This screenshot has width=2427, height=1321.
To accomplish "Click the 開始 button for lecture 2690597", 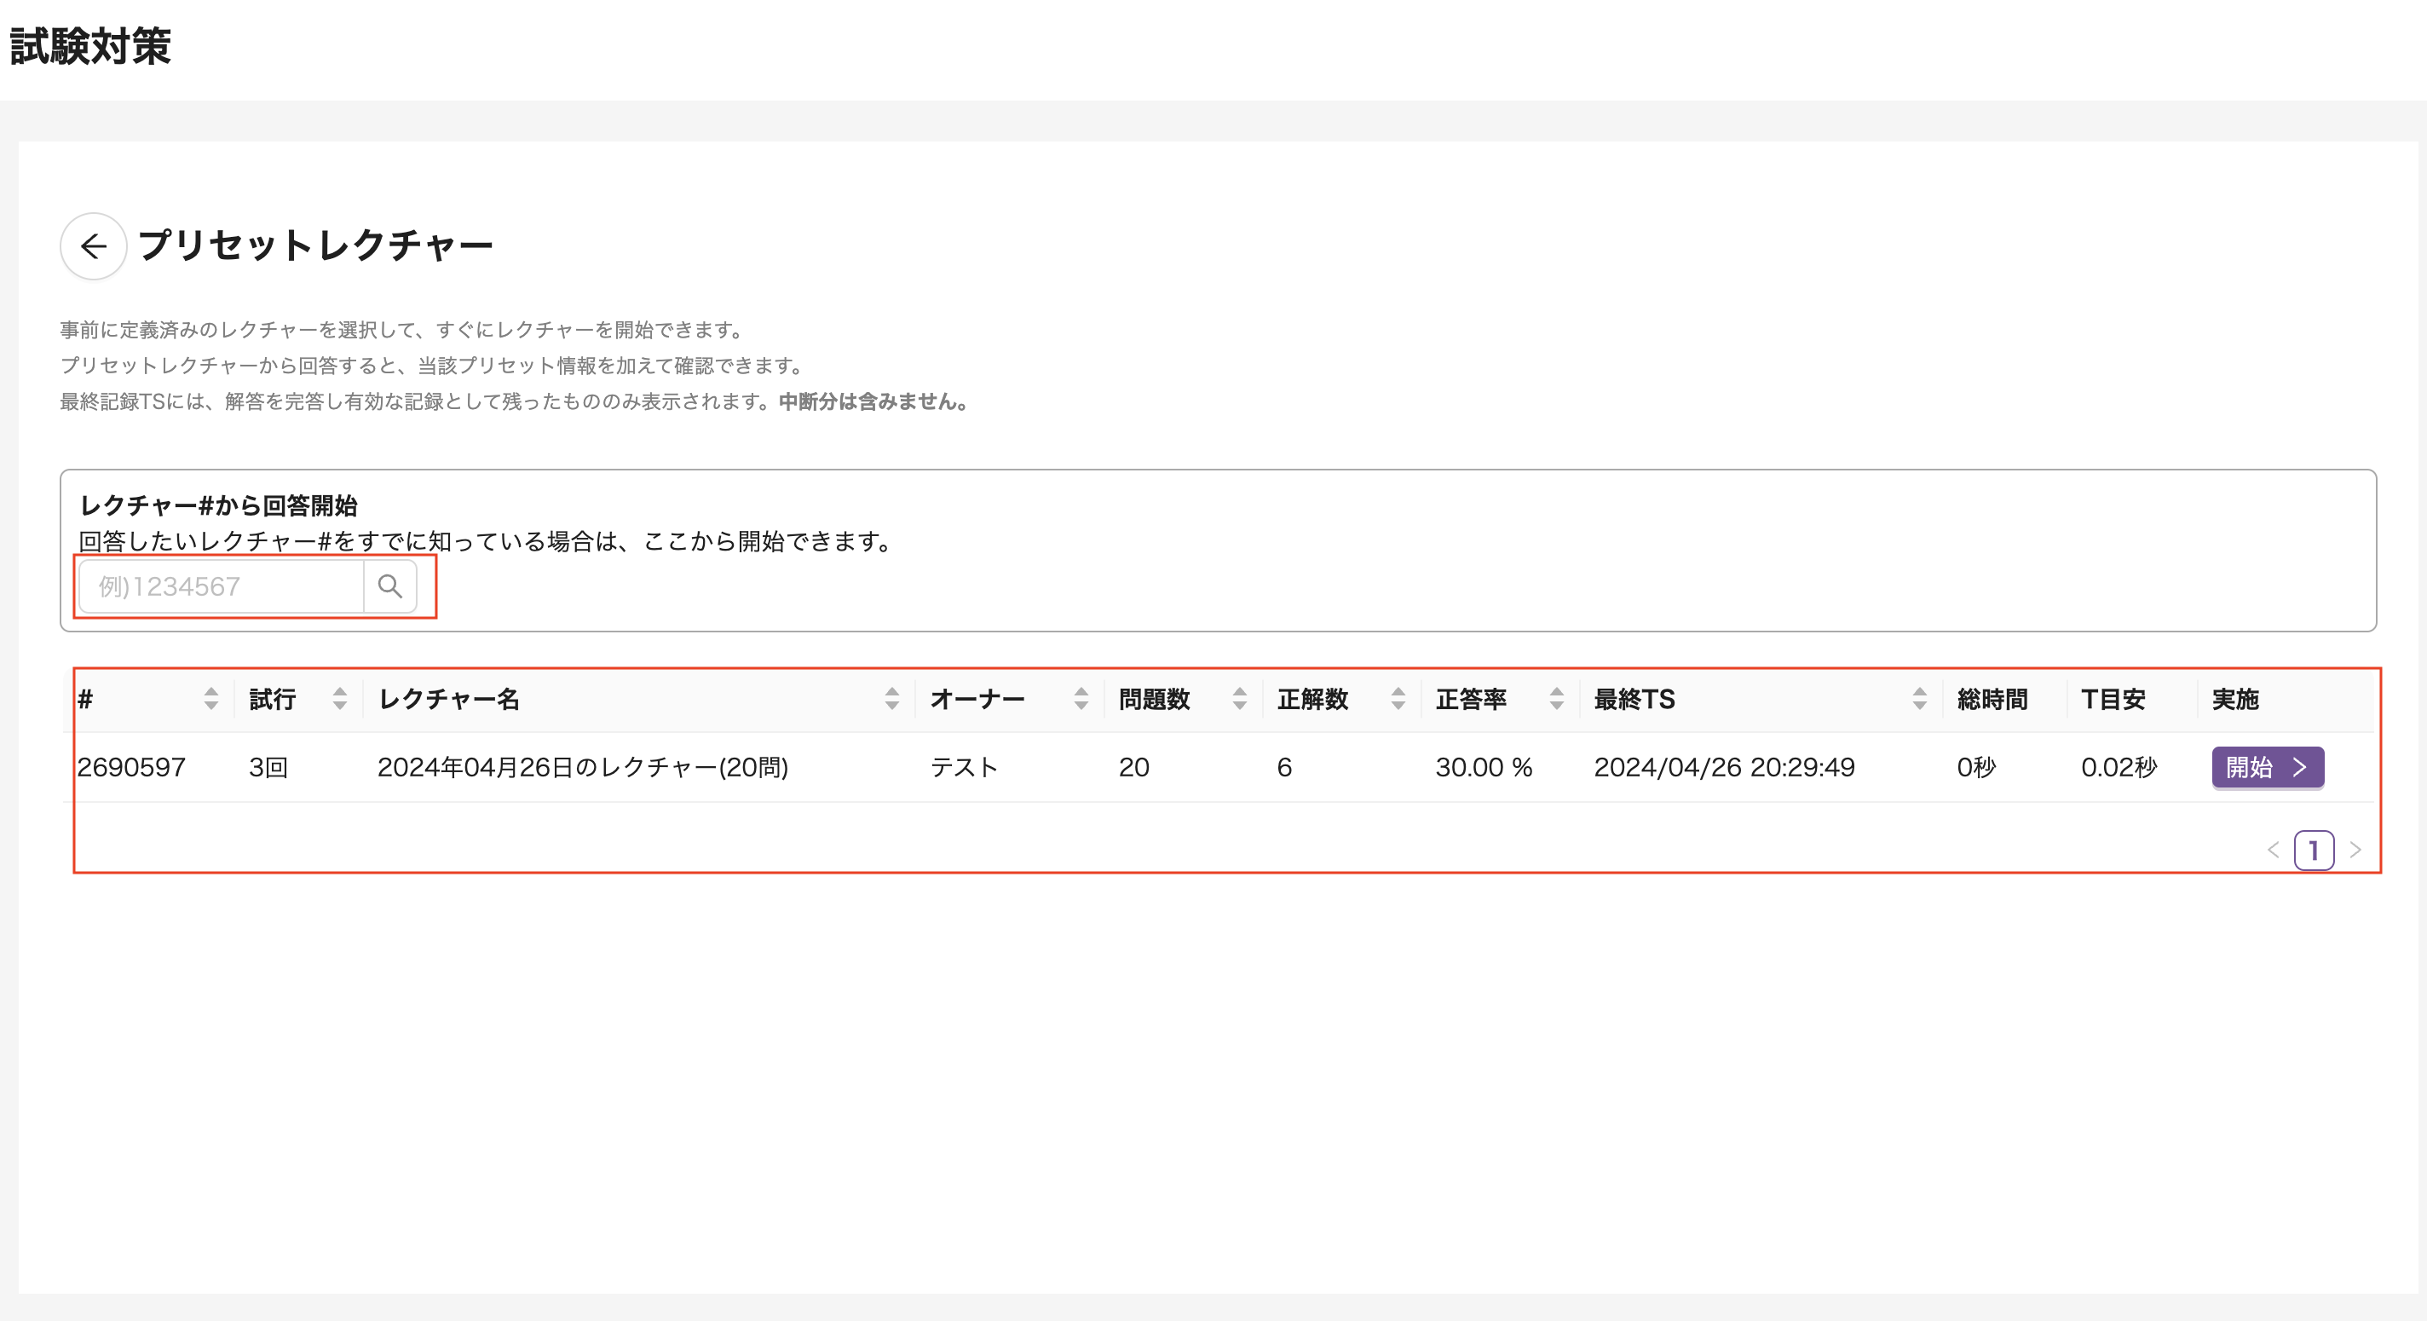I will (2266, 767).
